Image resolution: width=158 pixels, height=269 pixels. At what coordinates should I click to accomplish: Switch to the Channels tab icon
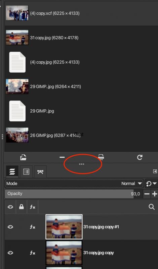coord(26,171)
